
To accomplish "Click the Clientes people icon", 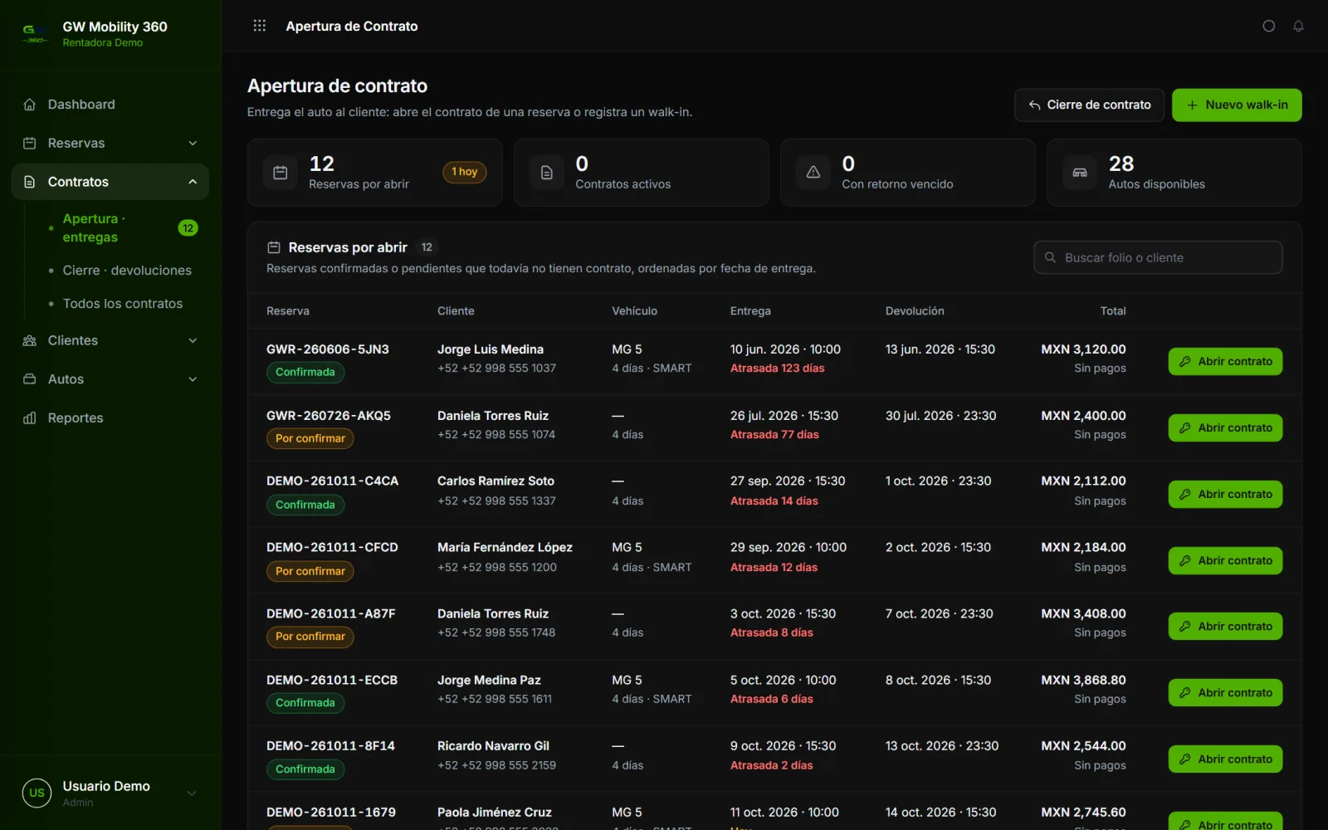I will (30, 340).
